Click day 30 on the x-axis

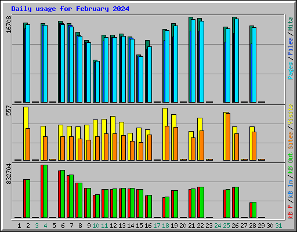(x=270, y=226)
